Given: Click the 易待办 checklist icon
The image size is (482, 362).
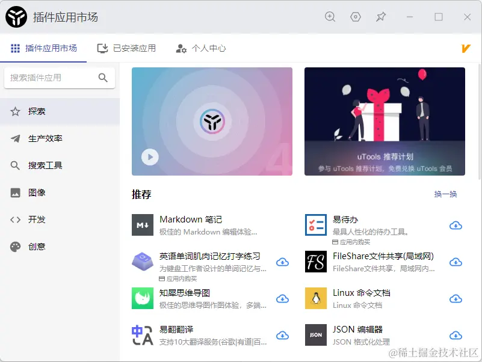Looking at the screenshot, I should 316,225.
